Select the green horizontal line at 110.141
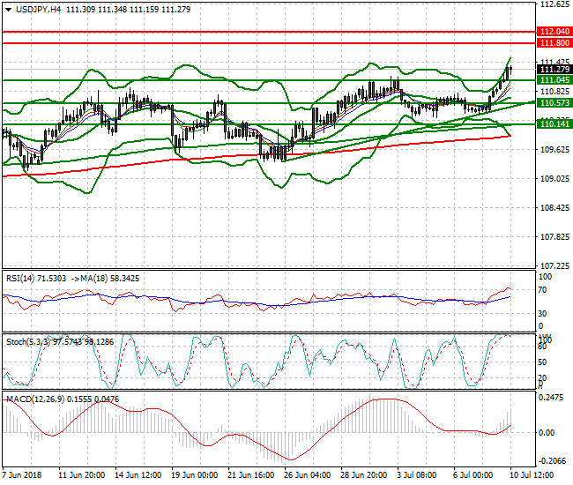The width and height of the screenshot is (573, 485). [269, 124]
